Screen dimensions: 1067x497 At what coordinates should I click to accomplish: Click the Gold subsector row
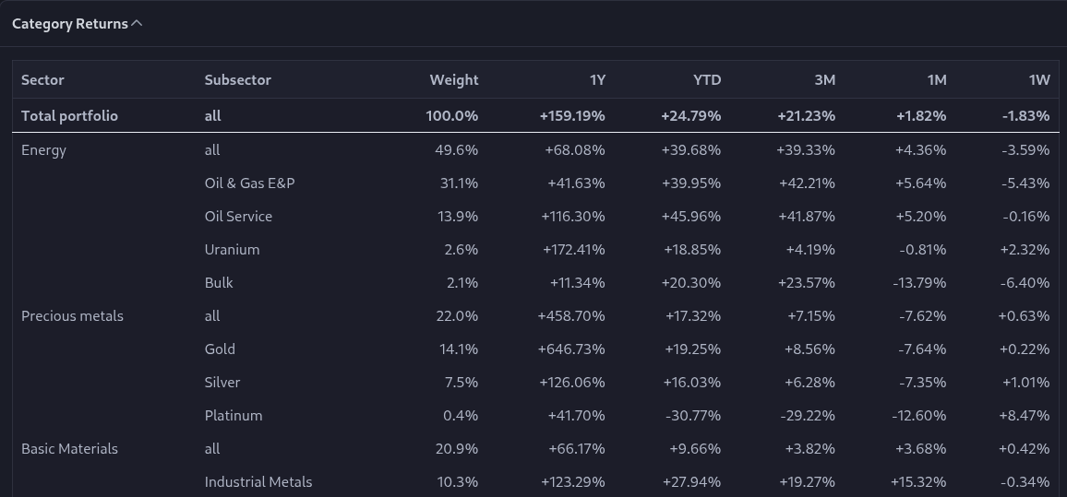click(x=535, y=349)
